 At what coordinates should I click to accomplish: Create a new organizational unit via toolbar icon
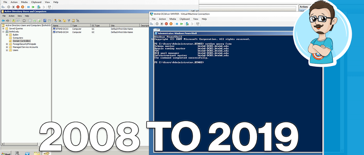[64, 21]
